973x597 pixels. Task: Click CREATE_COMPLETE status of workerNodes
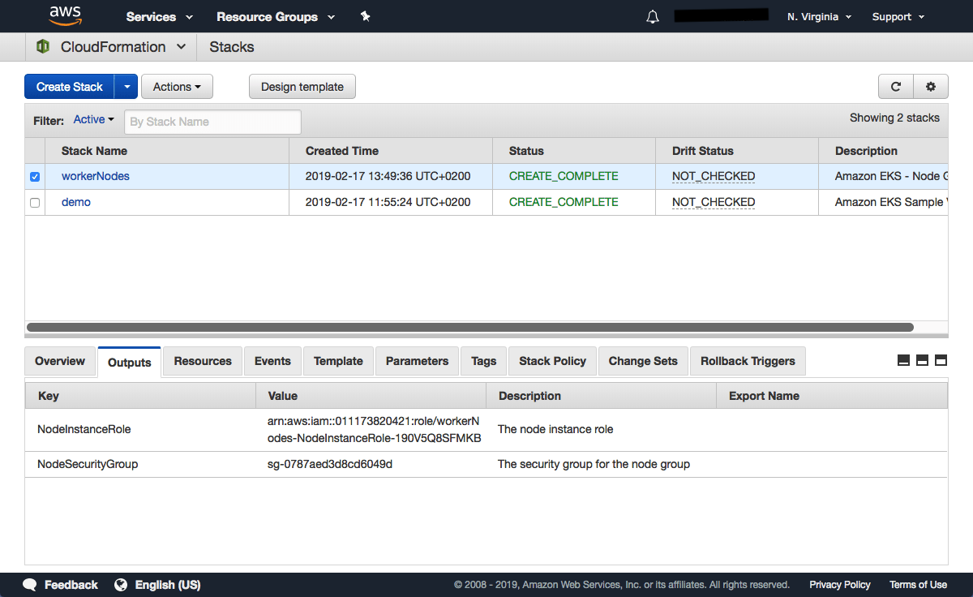click(x=564, y=176)
